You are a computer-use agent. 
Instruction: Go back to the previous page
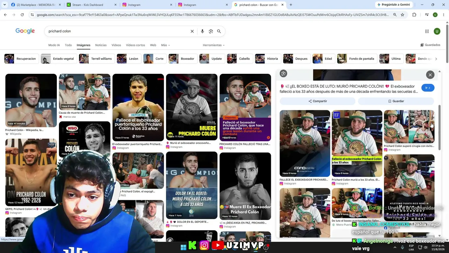5,15
